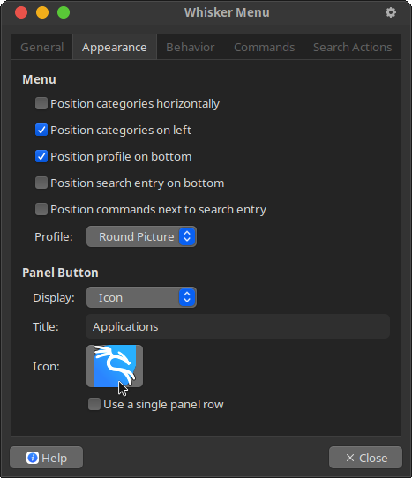Click the yellow minimize dot

pyautogui.click(x=42, y=12)
